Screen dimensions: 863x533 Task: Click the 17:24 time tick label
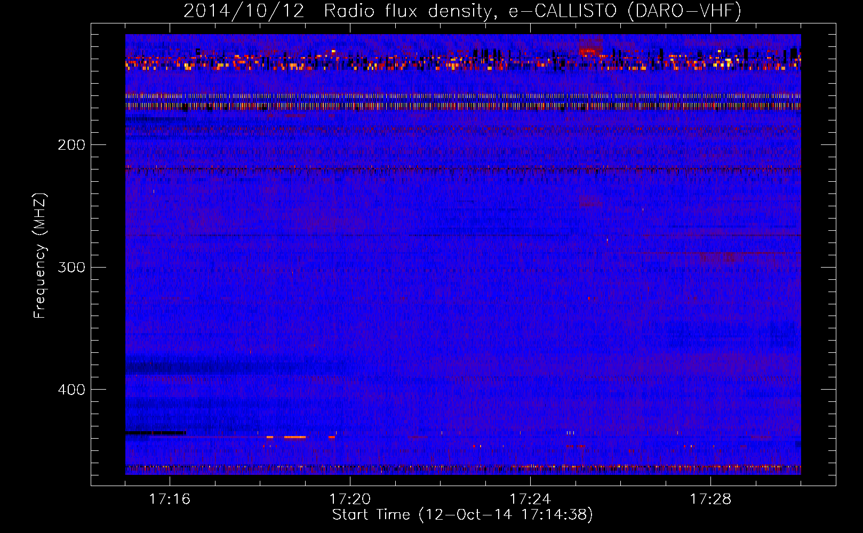click(x=530, y=499)
